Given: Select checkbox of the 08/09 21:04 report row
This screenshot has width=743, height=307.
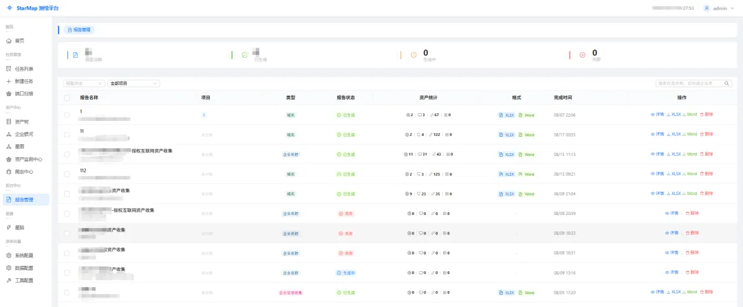Looking at the screenshot, I should [67, 194].
